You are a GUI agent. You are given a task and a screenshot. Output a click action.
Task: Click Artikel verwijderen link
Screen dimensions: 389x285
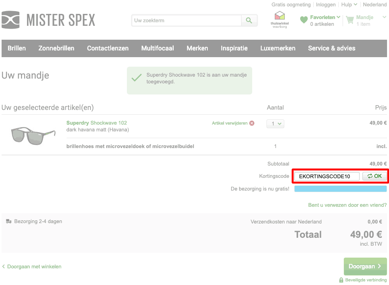(230, 123)
